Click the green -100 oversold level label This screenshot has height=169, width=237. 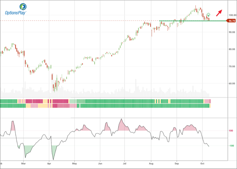[231, 146]
